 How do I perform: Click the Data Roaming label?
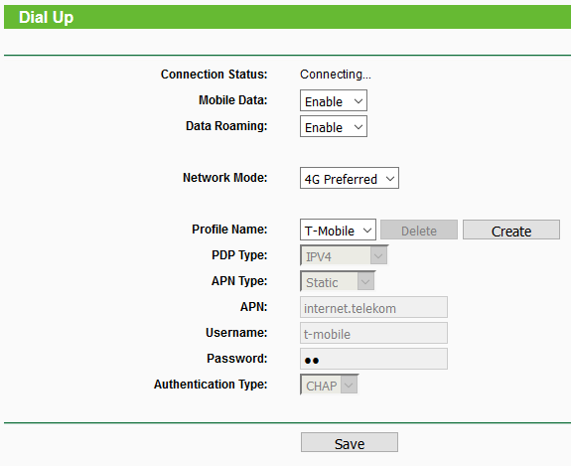226,126
